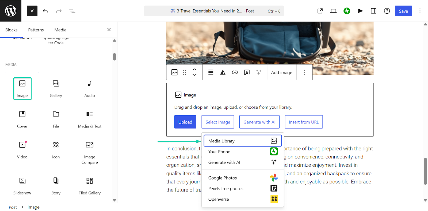Undo the last edit
This screenshot has height=211, width=428.
point(45,11)
